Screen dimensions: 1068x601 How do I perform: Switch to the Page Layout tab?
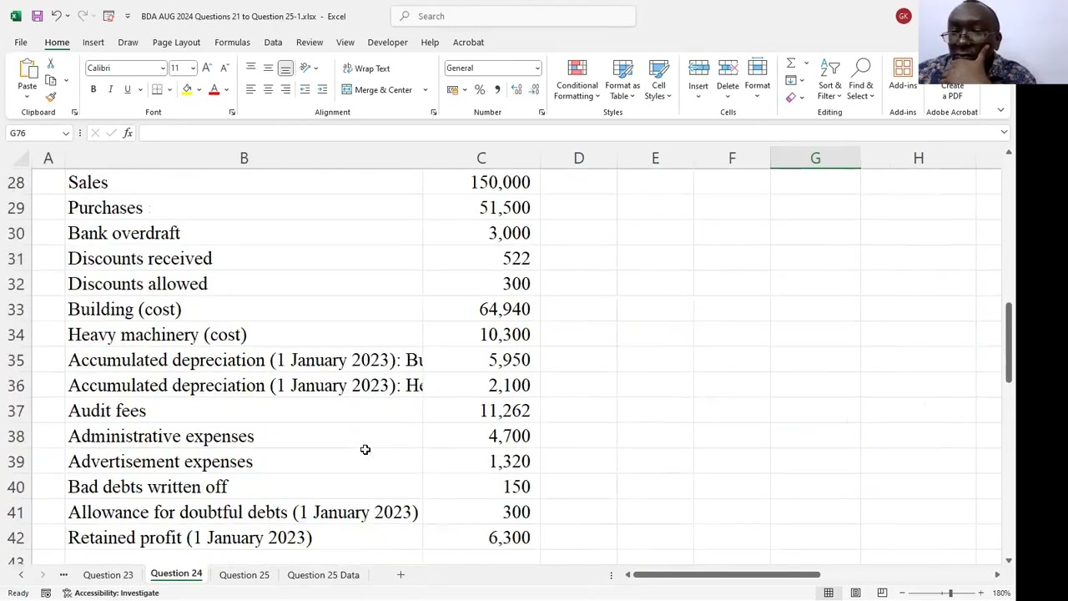tap(176, 42)
